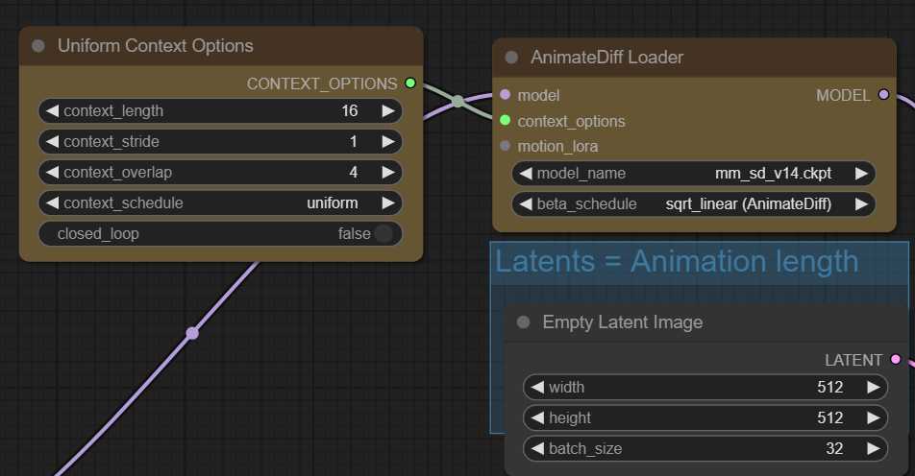Click the reroute dot on the crossing wires
The image size is (915, 476).
[x=458, y=102]
